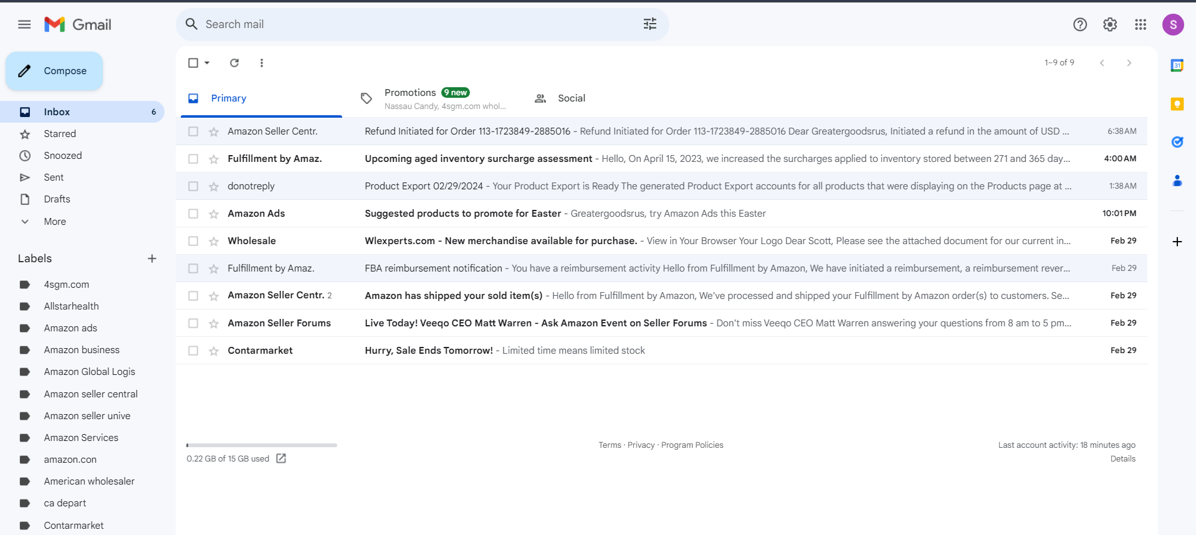The width and height of the screenshot is (1196, 535).
Task: Open the Amazon Global Logis label
Action: (89, 372)
